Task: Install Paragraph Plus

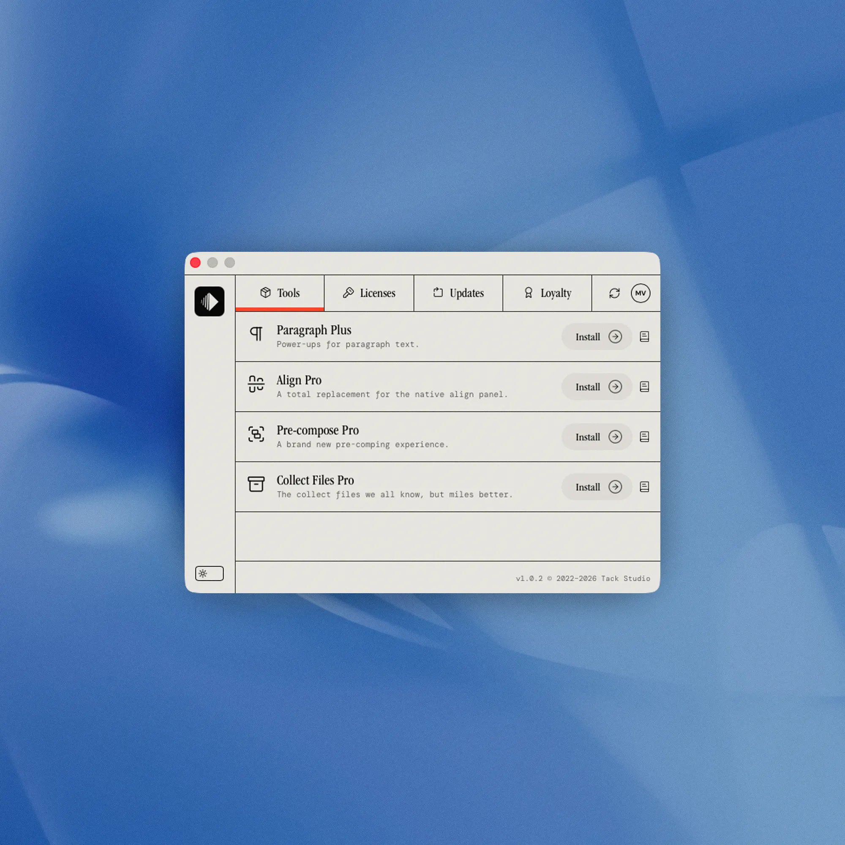Action: click(x=597, y=337)
